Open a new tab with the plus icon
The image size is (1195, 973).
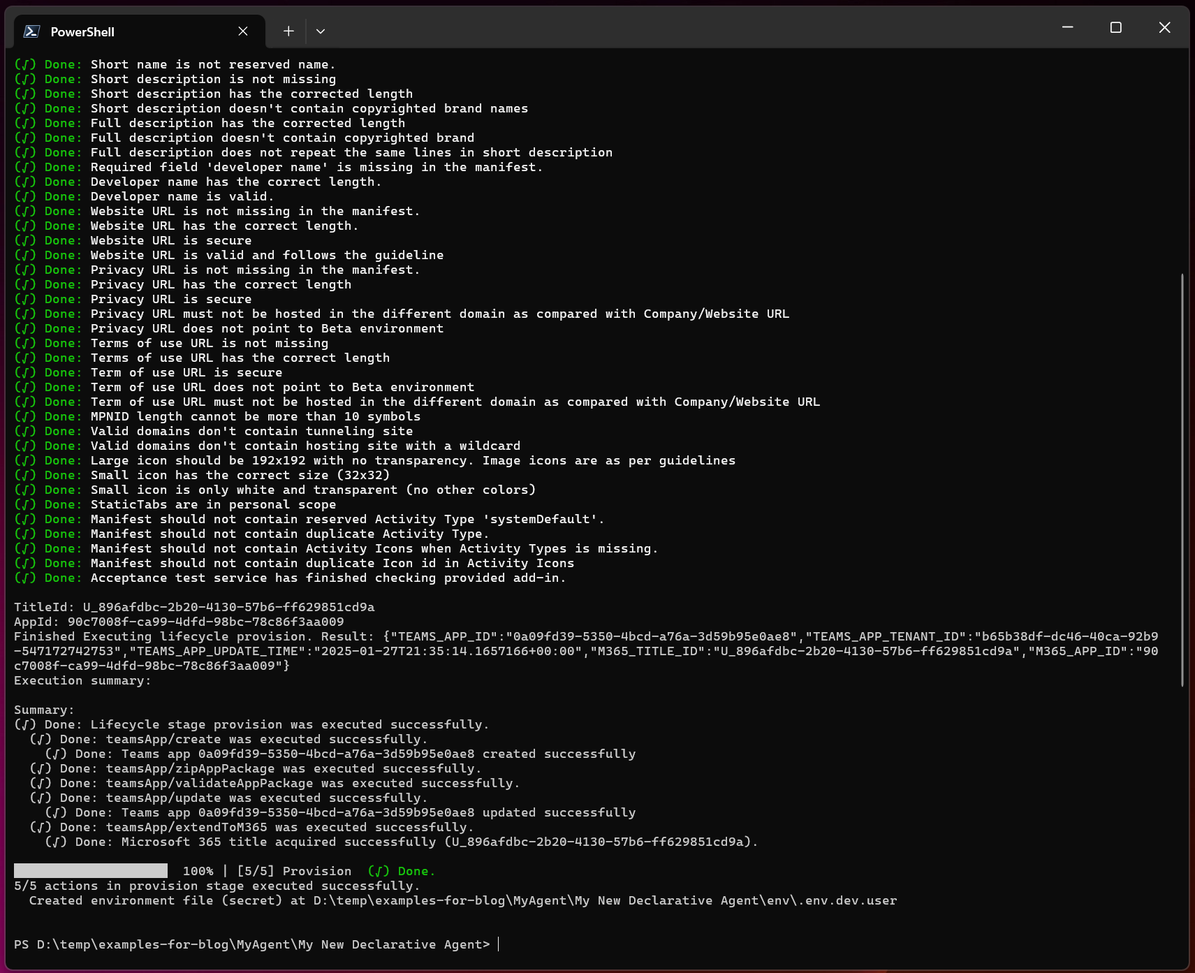pyautogui.click(x=288, y=31)
